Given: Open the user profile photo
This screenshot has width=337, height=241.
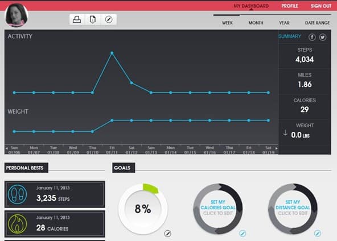Looking at the screenshot, I should click(17, 15).
